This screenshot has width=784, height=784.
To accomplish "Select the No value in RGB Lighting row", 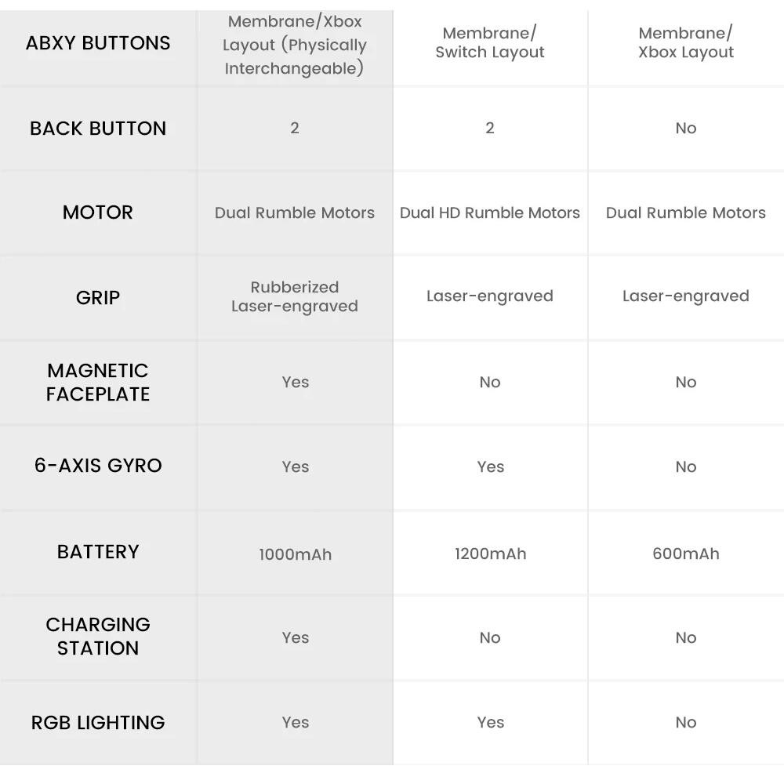I will pyautogui.click(x=685, y=722).
